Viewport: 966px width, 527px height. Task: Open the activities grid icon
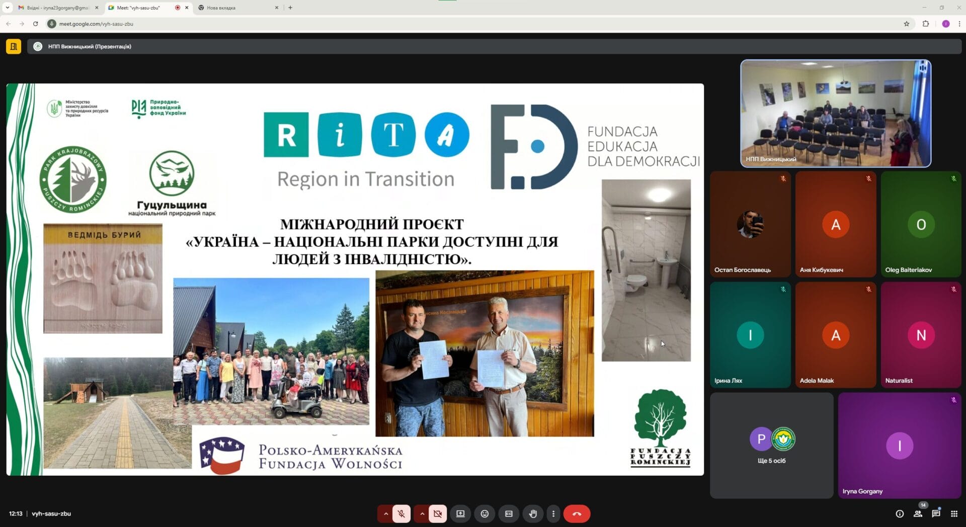coord(954,513)
